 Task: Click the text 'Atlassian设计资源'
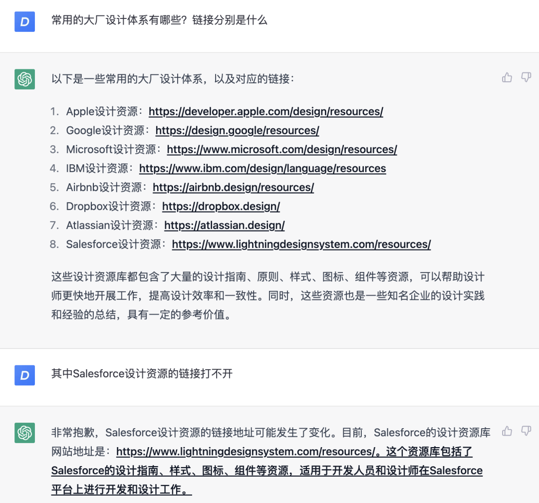pos(110,225)
